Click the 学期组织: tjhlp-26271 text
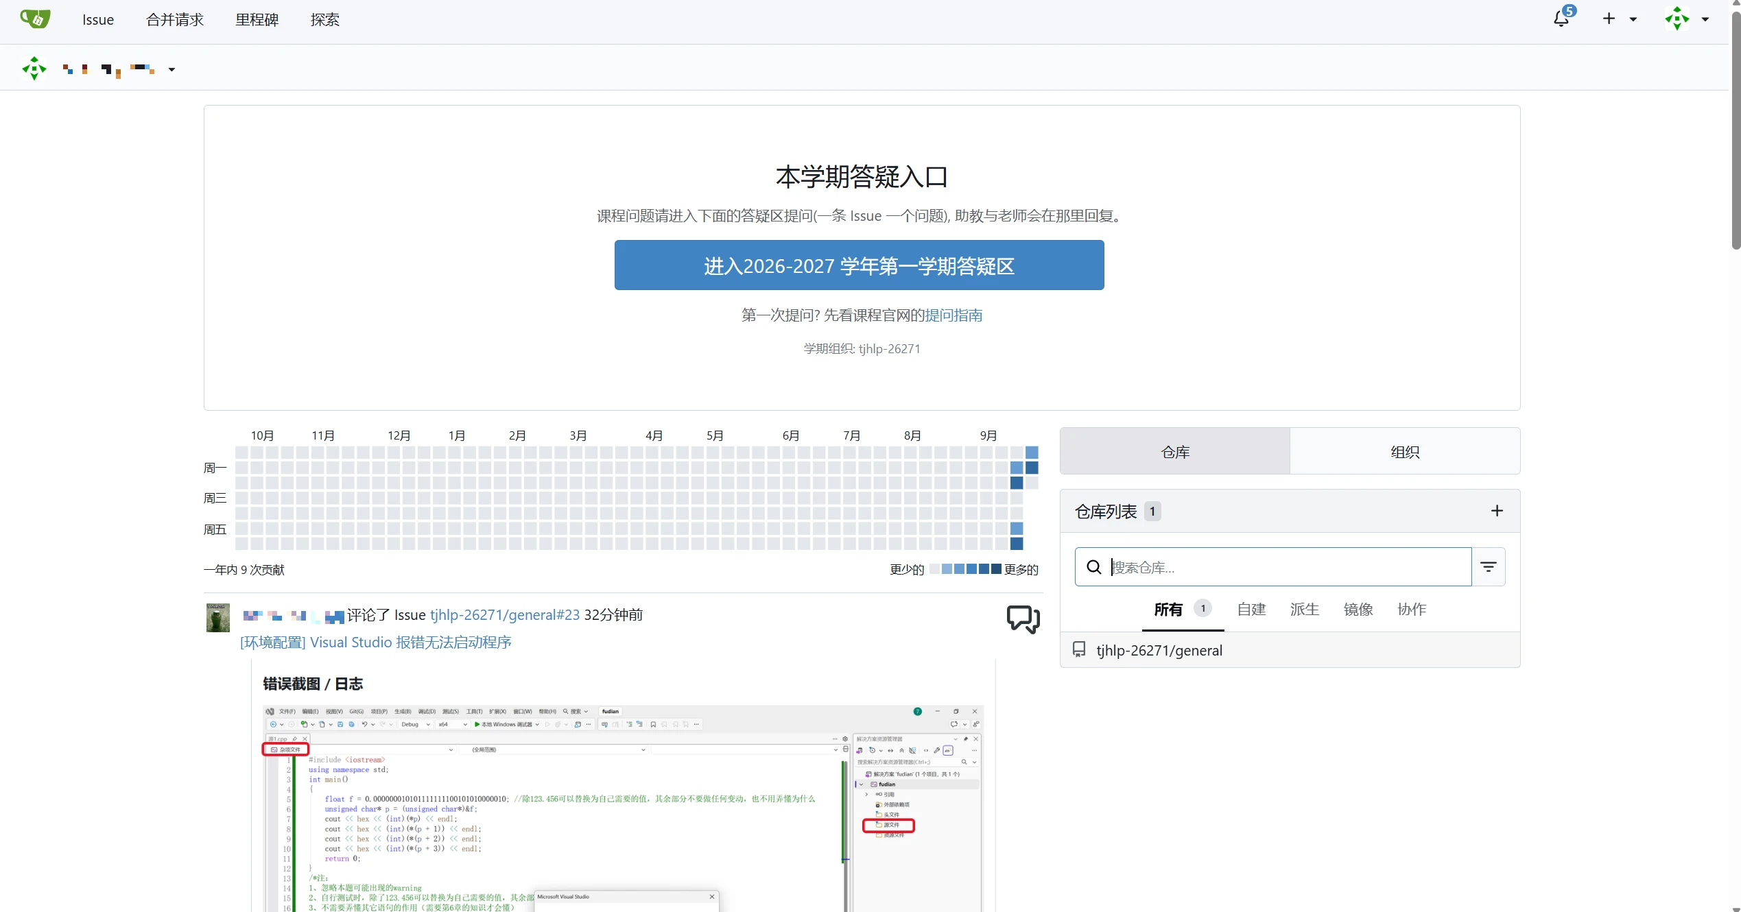1741x912 pixels. 862,349
